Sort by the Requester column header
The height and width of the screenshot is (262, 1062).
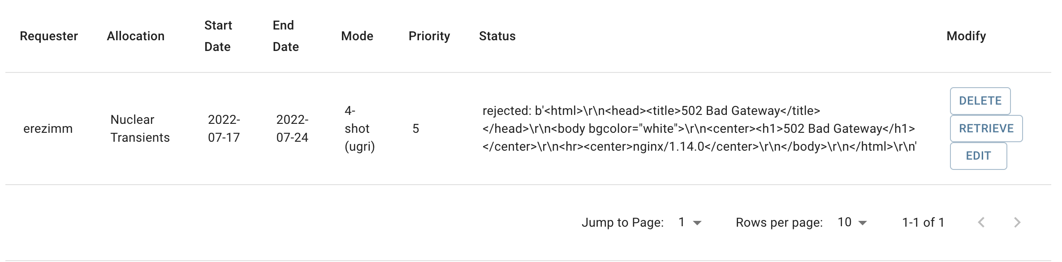pos(49,36)
